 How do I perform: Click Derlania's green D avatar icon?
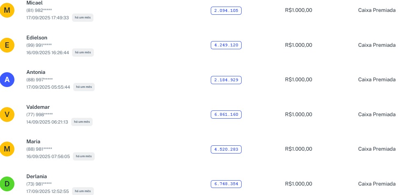point(7,184)
